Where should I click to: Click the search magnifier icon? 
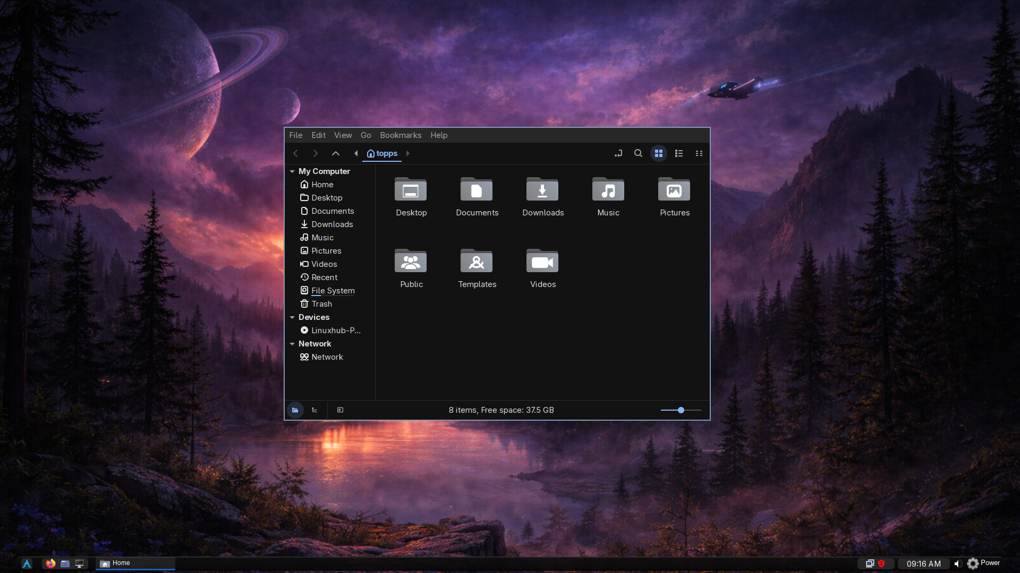[x=638, y=153]
